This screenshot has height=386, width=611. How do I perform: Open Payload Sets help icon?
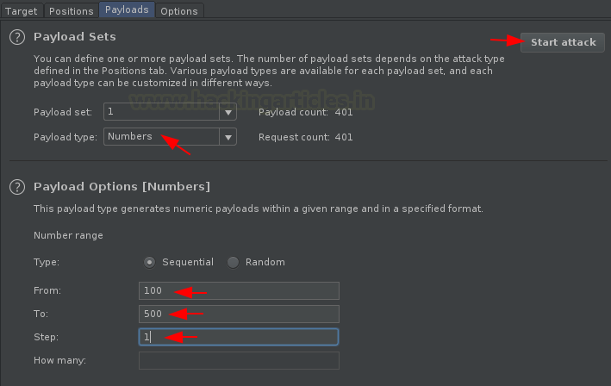17,37
